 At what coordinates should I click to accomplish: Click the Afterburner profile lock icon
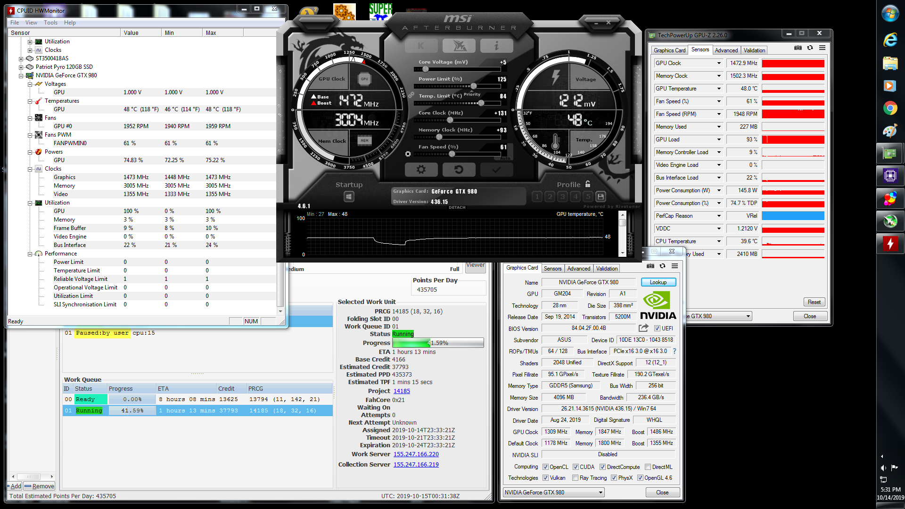pyautogui.click(x=588, y=184)
